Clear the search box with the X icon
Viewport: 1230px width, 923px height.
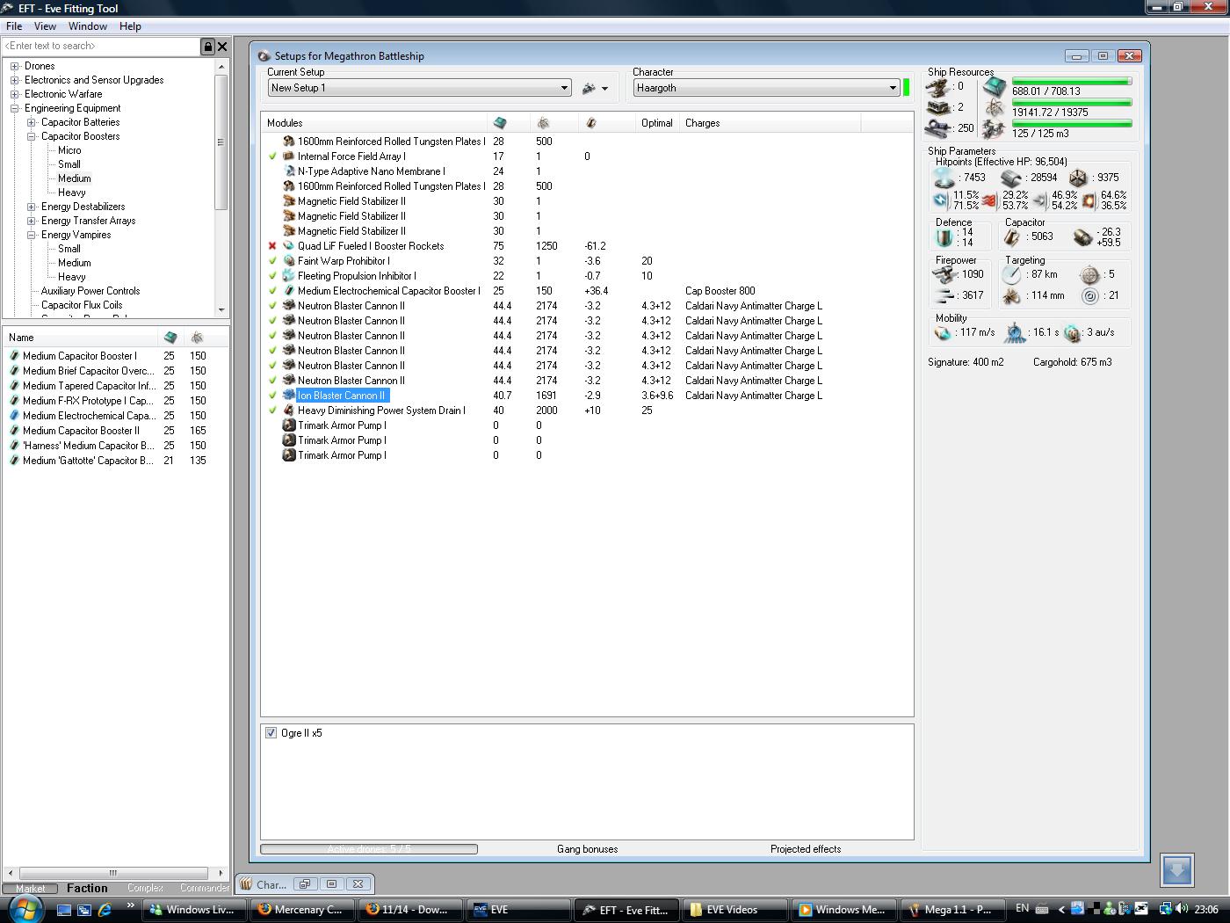point(222,47)
